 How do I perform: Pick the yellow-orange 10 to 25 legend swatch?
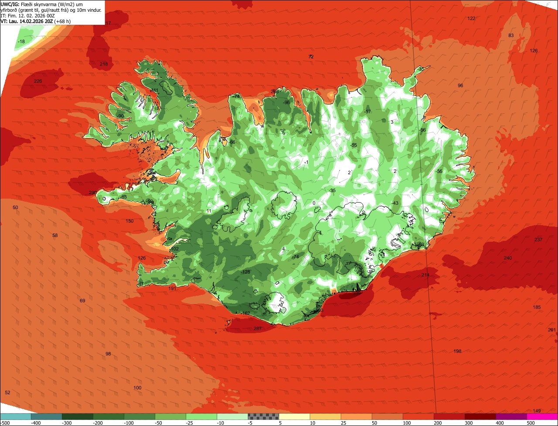[325, 416]
